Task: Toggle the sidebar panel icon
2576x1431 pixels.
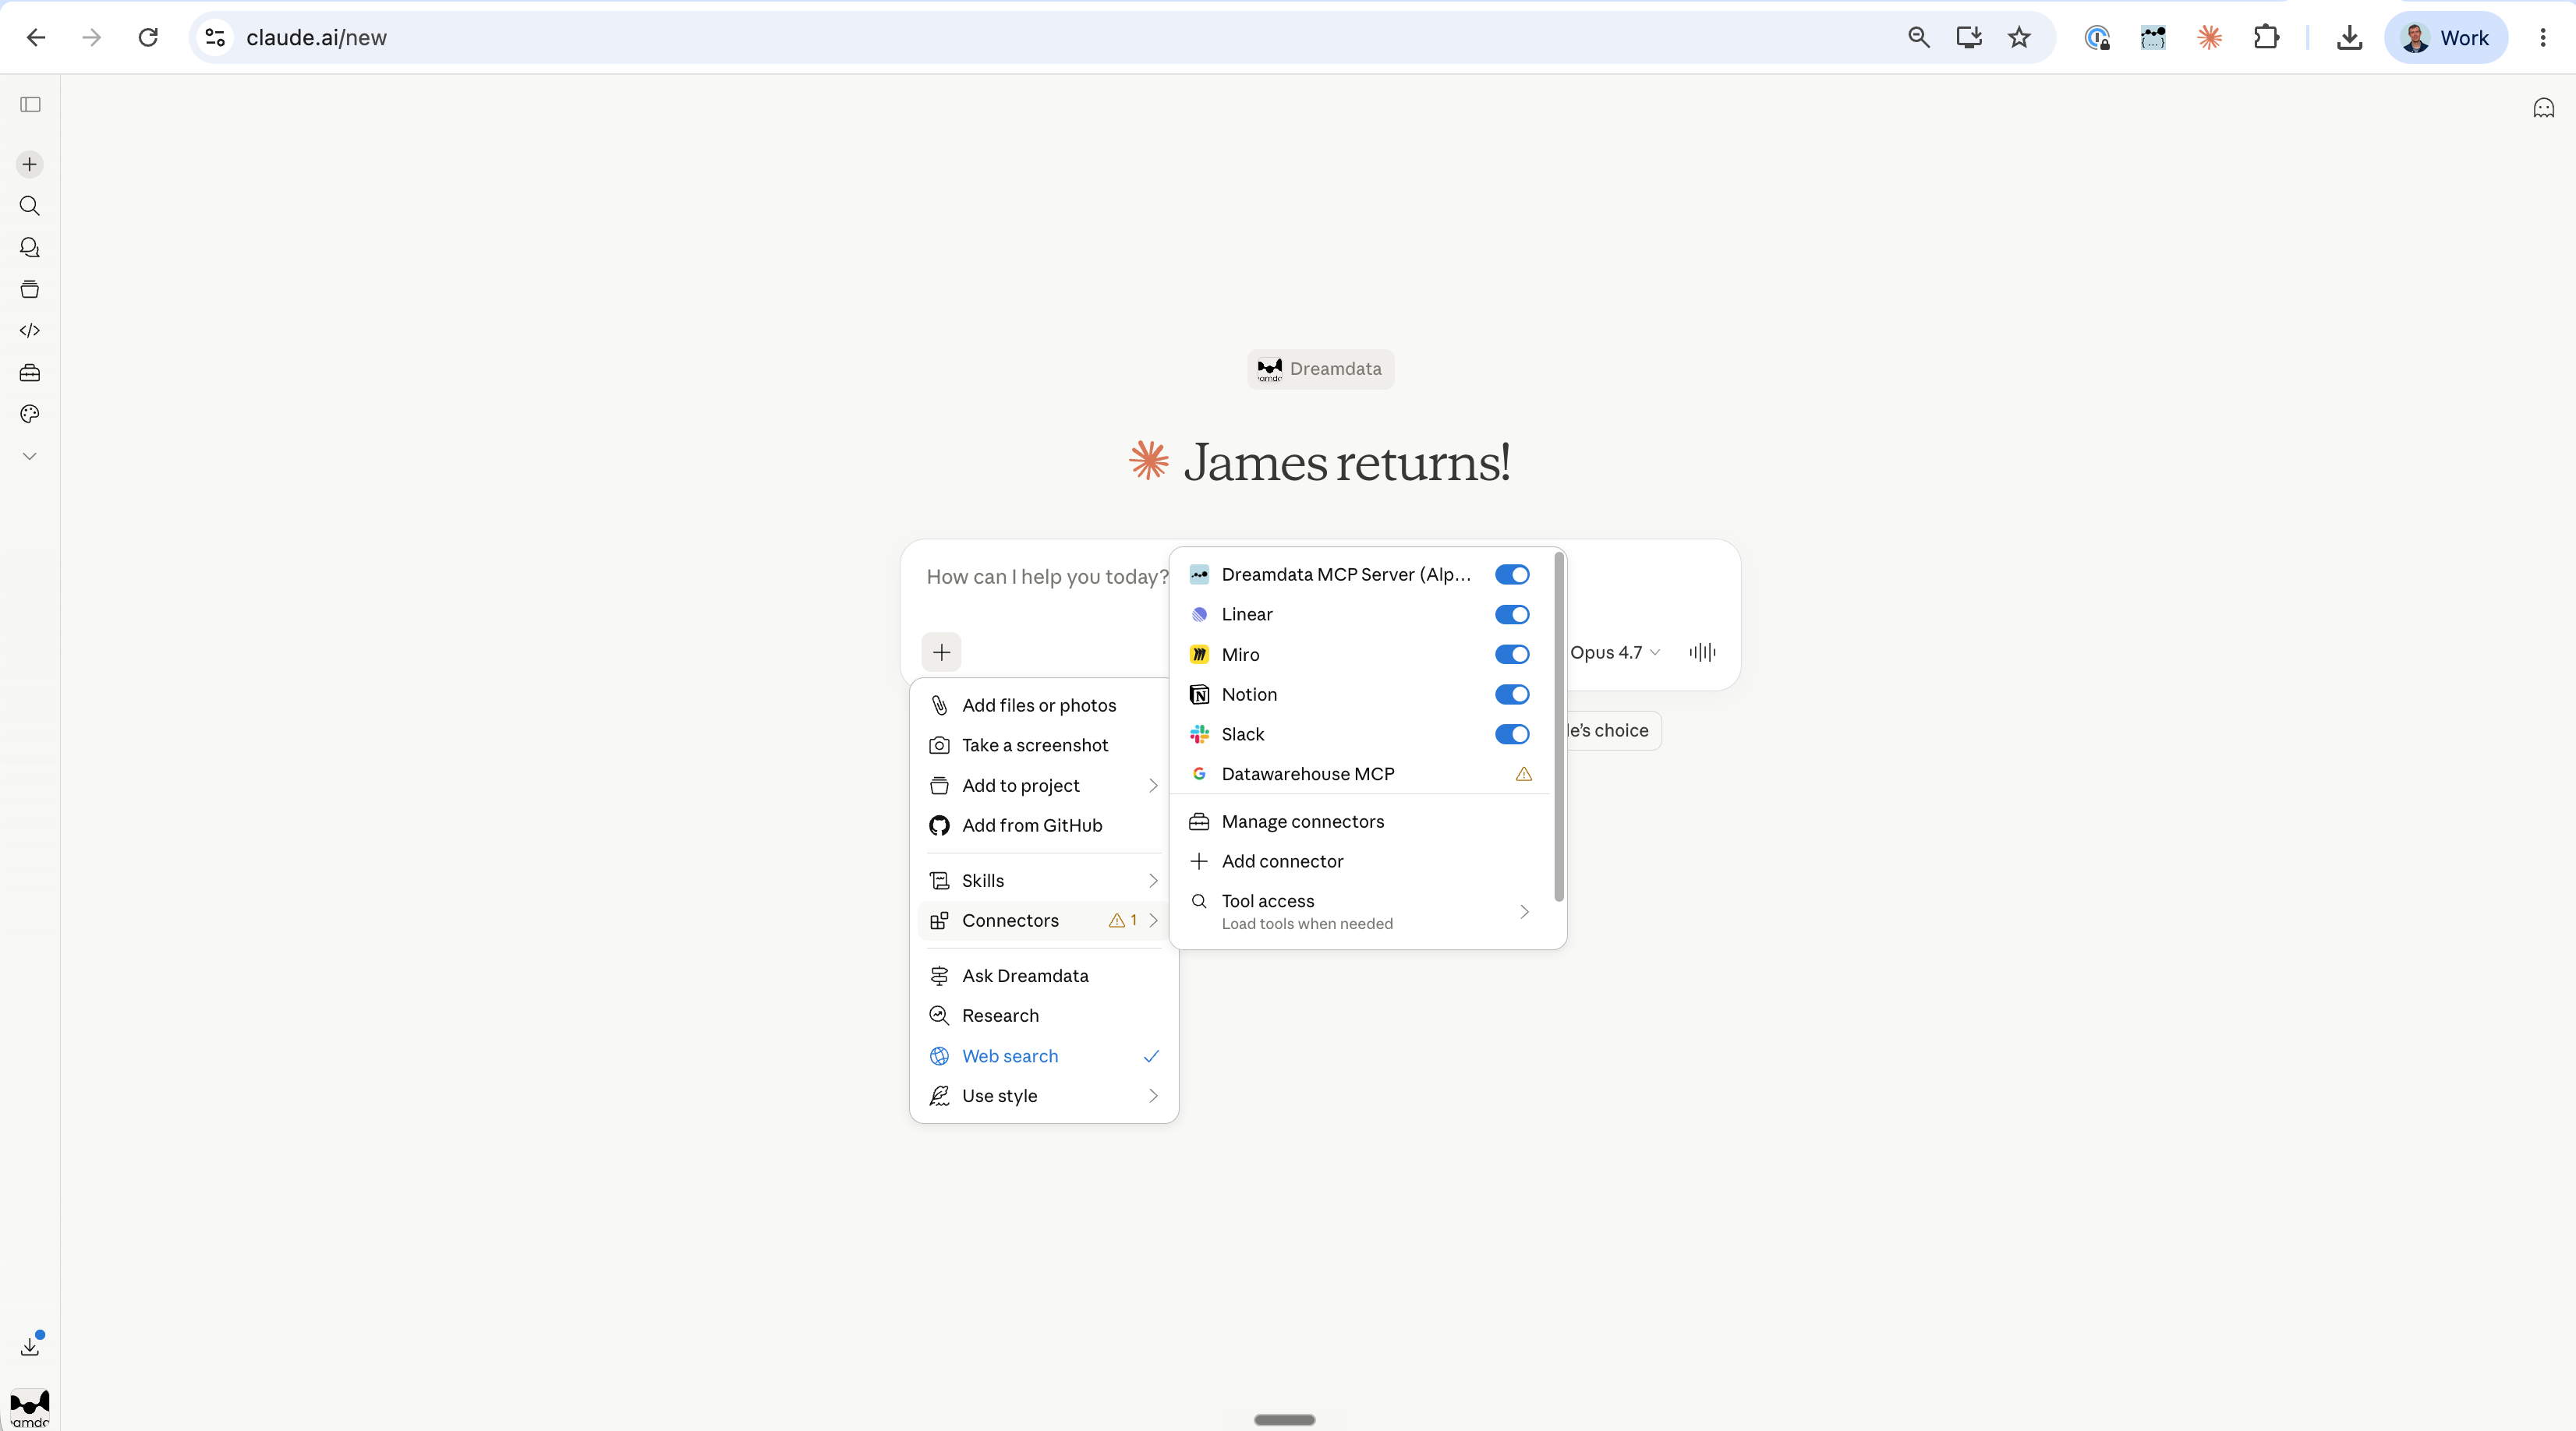Action: pyautogui.click(x=30, y=104)
